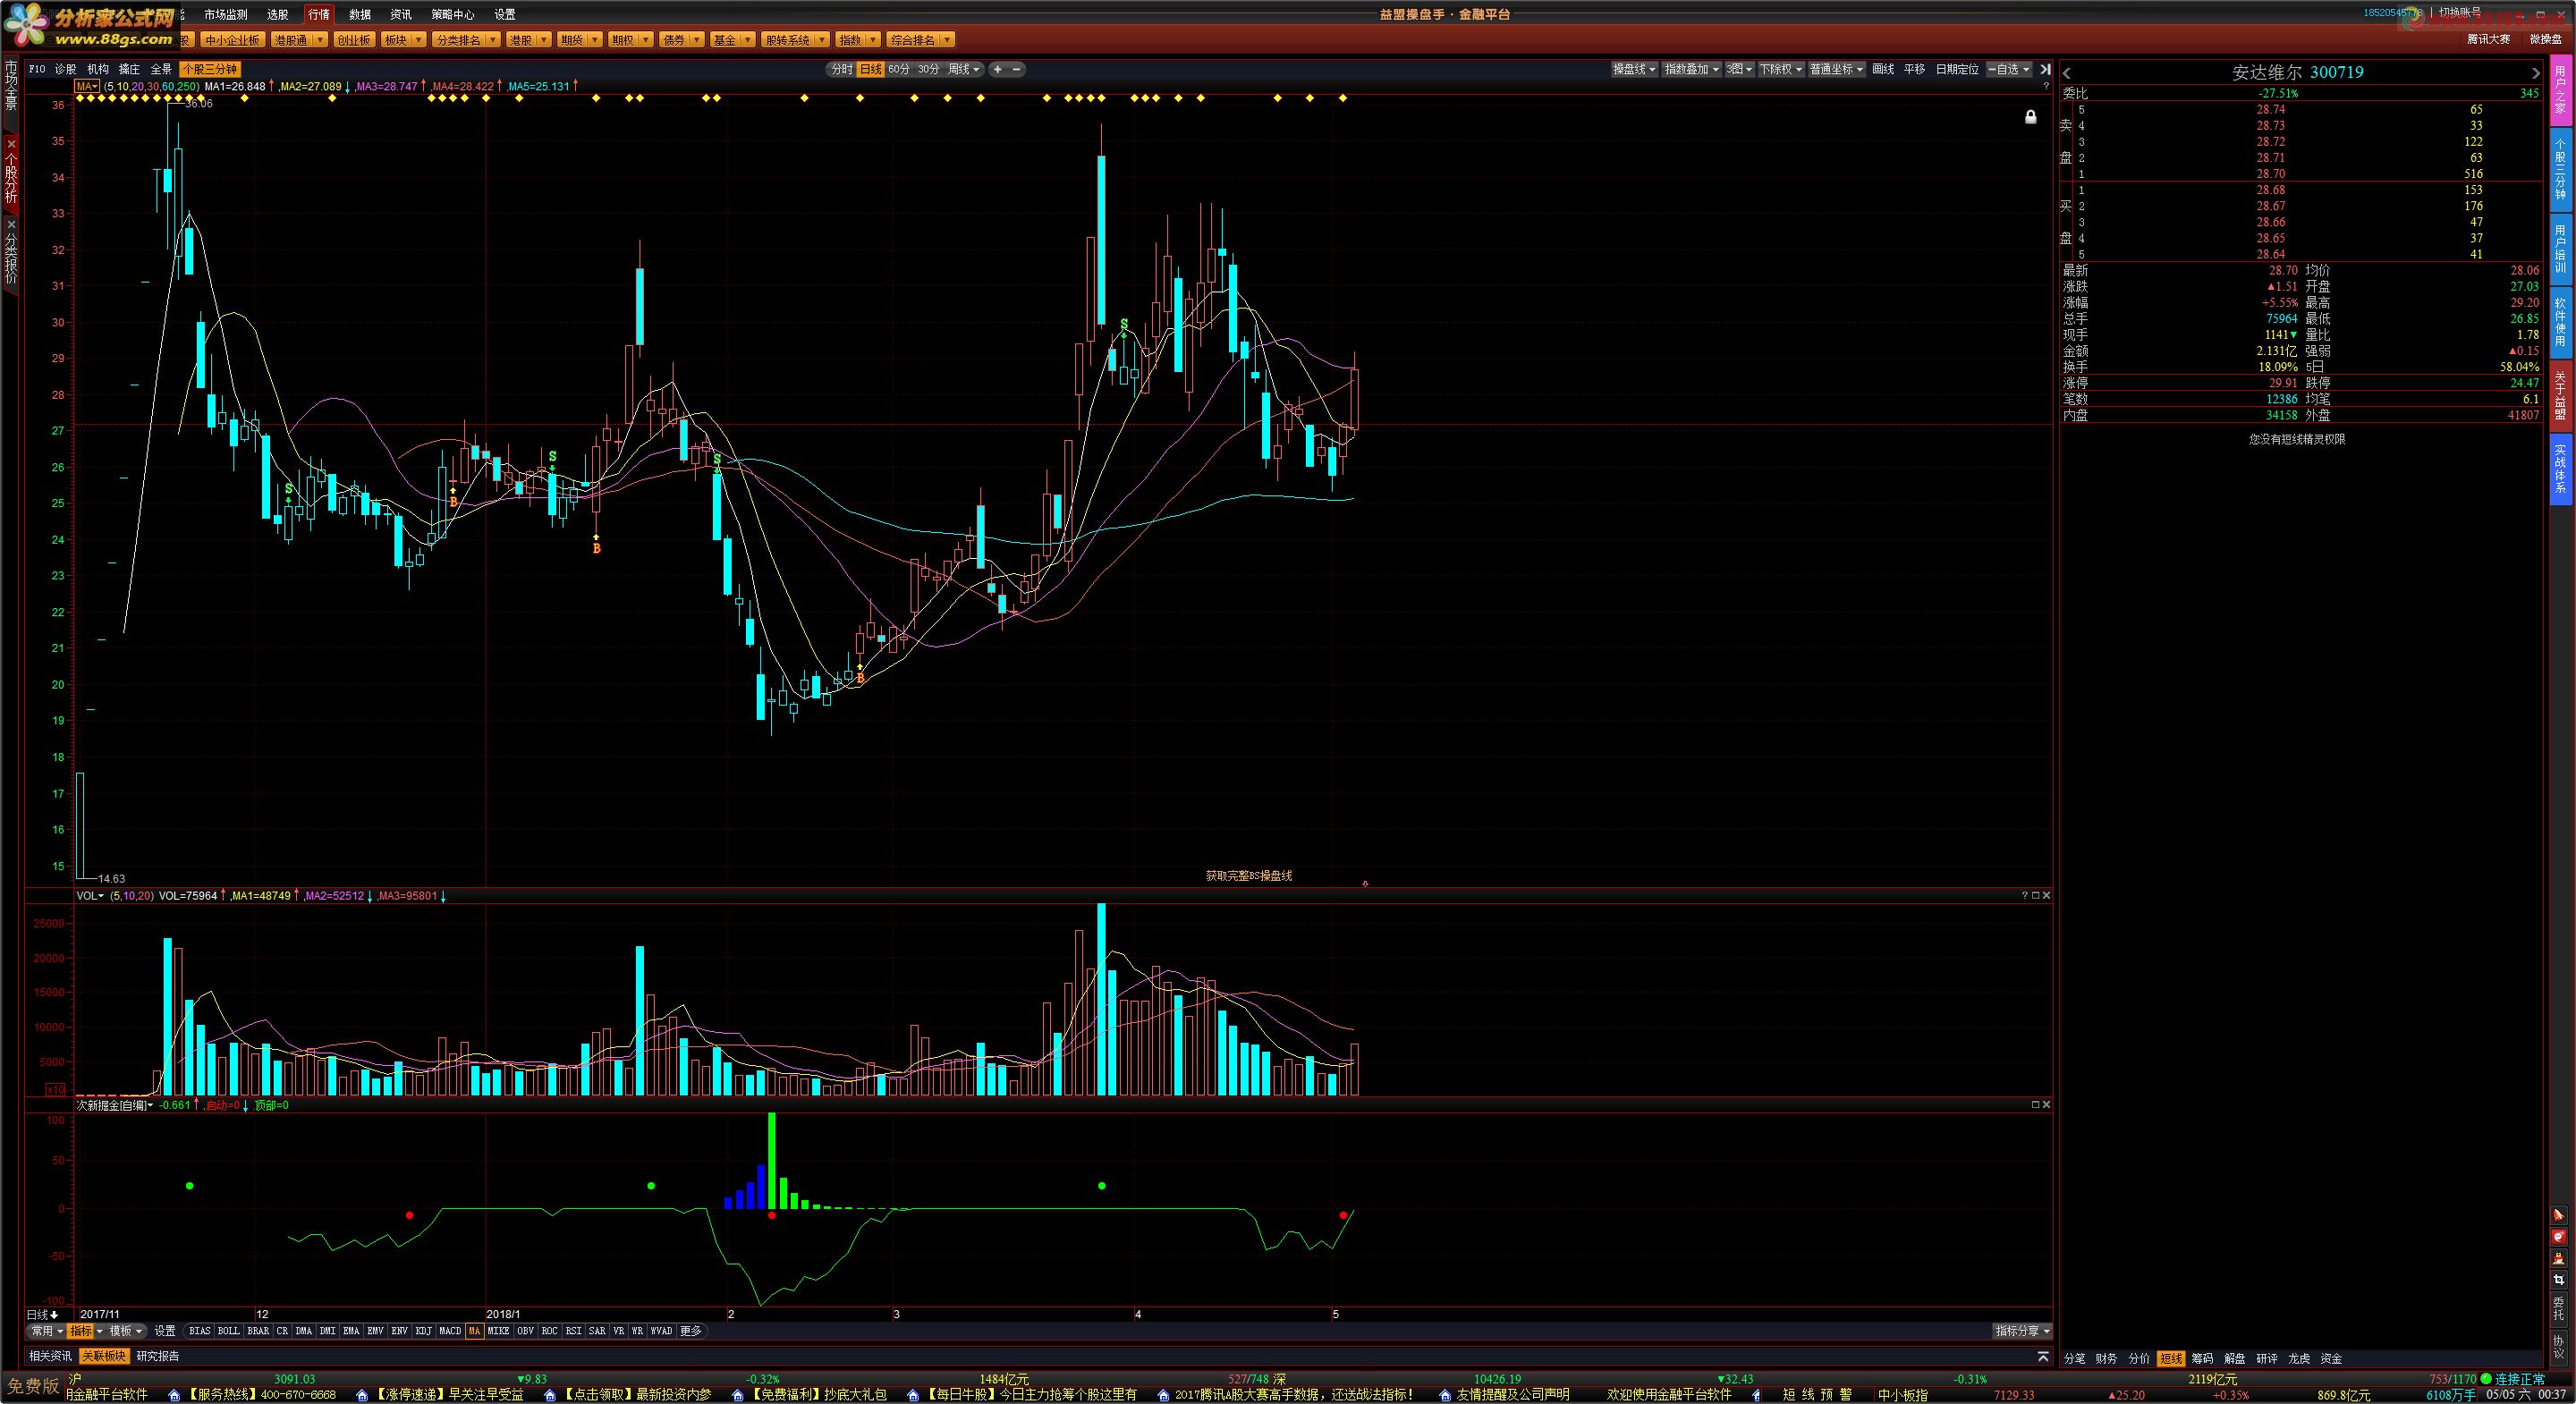Go to previous stock with left arrow

[2067, 73]
